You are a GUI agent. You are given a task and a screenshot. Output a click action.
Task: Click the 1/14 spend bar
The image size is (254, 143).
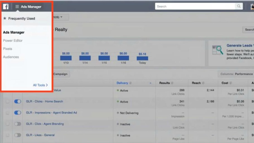coord(85,58)
